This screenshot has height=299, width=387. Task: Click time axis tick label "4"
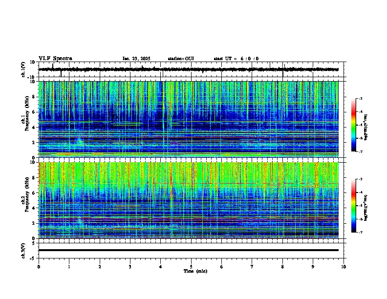(x=161, y=267)
